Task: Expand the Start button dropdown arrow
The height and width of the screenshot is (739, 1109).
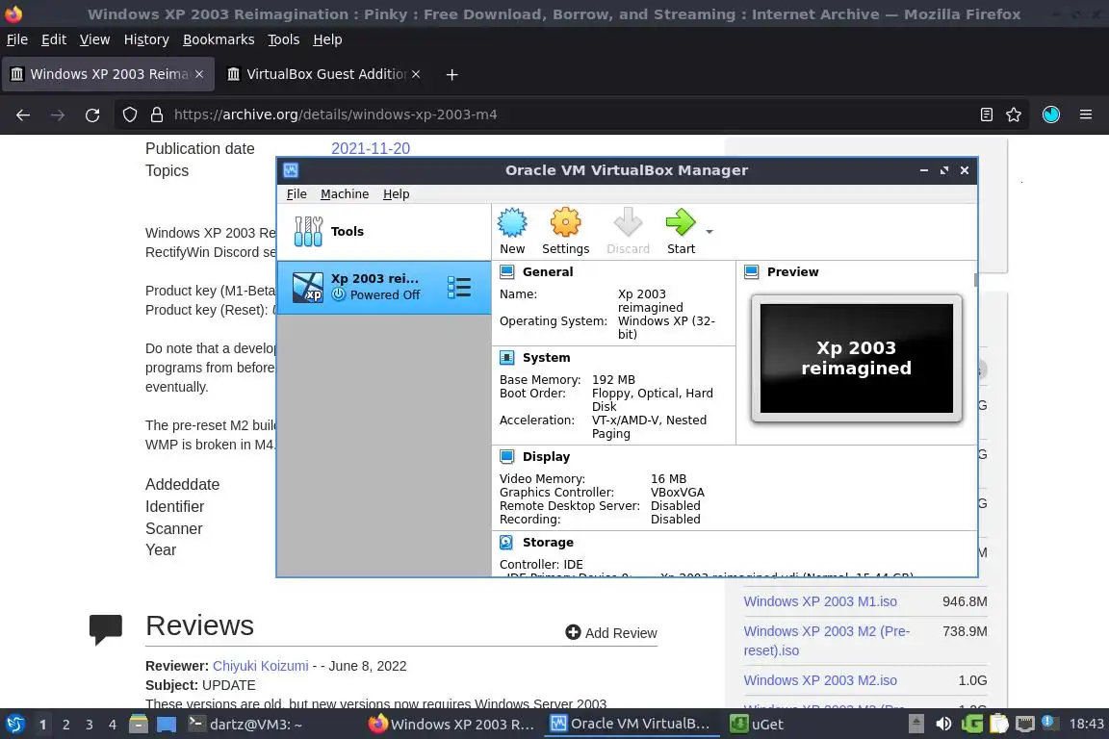Action: point(709,232)
